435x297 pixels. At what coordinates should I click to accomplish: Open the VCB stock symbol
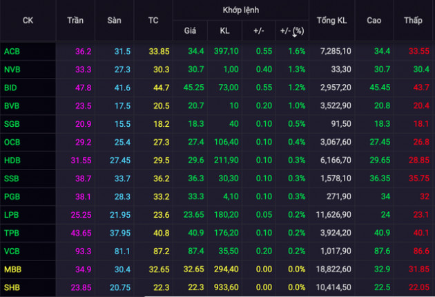tap(12, 252)
